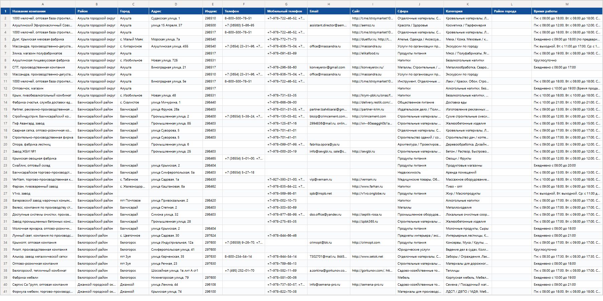This screenshot has width=603, height=301.
Task: Click the "Индекс" header cell
Action: click(x=213, y=11)
